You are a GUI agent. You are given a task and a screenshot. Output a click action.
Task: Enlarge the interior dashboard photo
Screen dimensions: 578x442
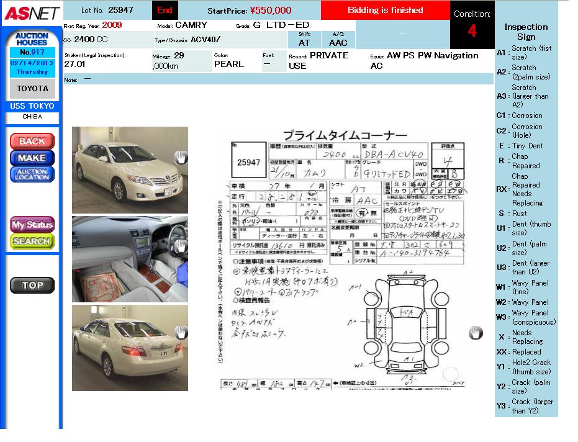[x=124, y=259]
